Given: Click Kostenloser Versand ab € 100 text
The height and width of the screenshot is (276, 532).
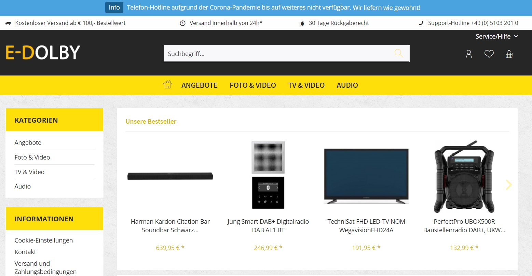Looking at the screenshot, I should tap(70, 23).
